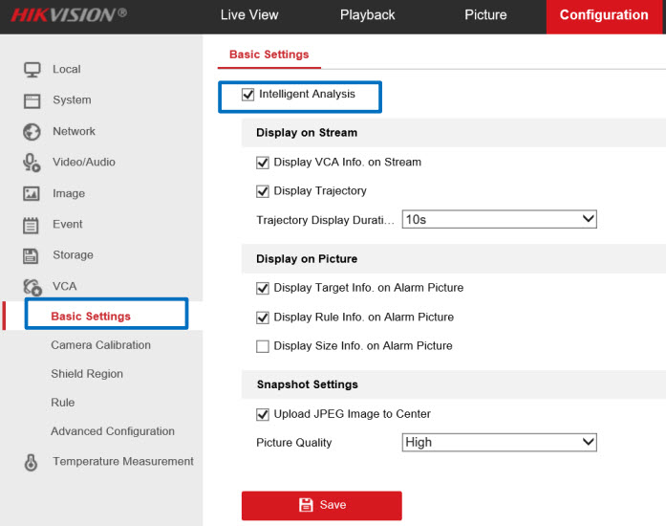Open Camera Calibration in the VCA submenu

[x=100, y=345]
